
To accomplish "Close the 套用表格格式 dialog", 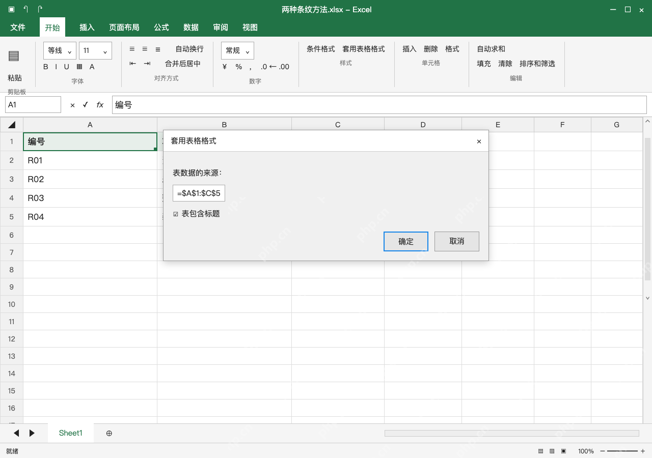I will coord(479,141).
